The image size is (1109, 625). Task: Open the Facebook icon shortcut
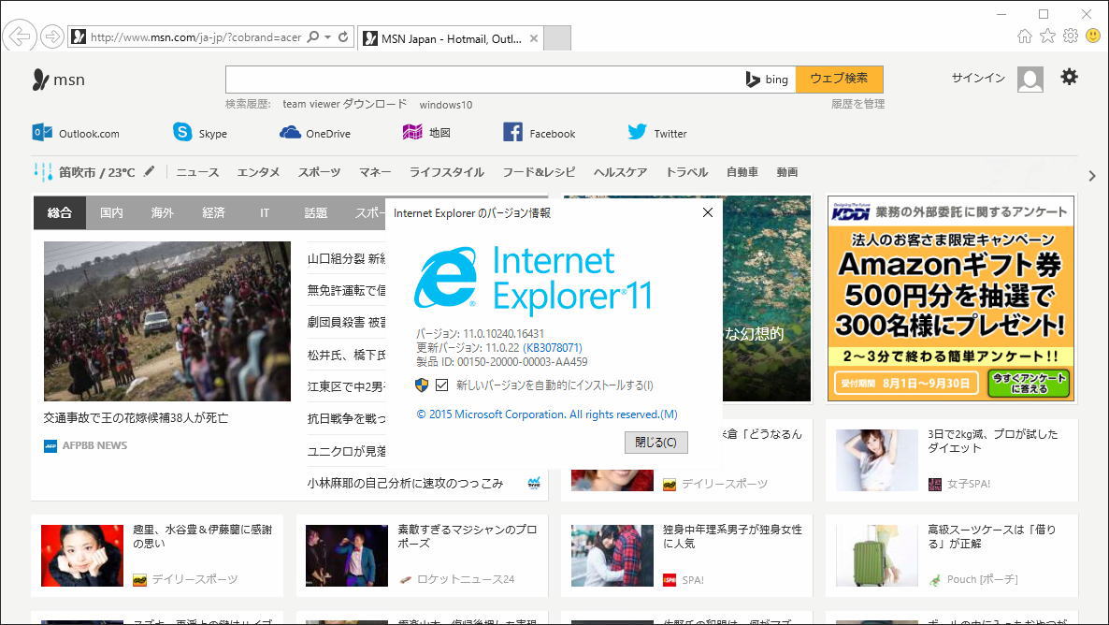point(512,132)
